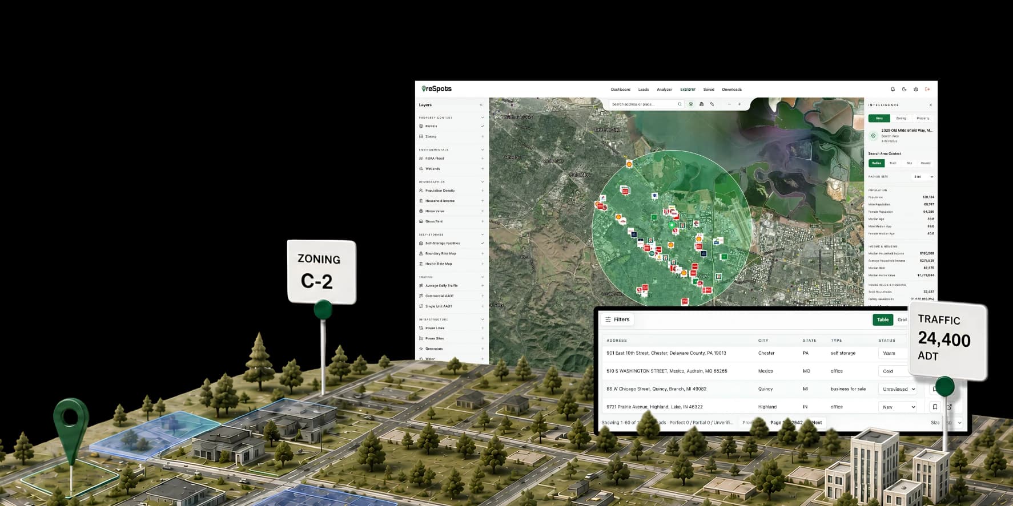1013x506 pixels.
Task: Select the City search area context
Action: click(x=909, y=163)
